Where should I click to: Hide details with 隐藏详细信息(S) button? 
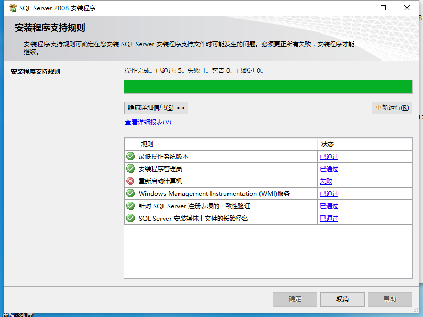(156, 108)
